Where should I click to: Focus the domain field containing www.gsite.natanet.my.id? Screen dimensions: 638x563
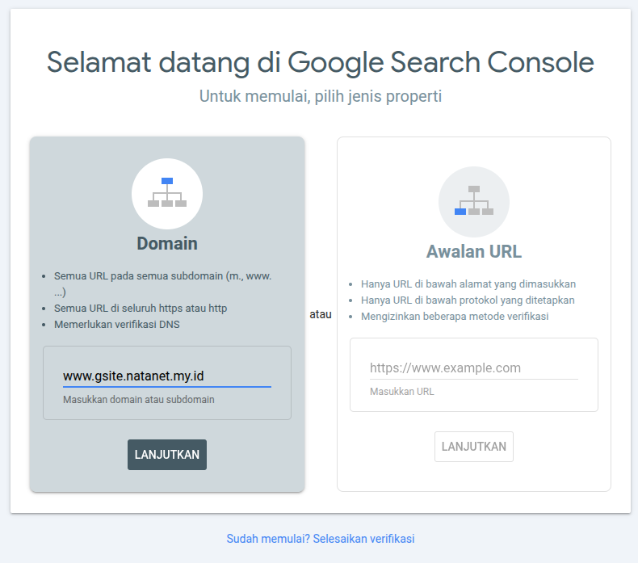tap(166, 376)
